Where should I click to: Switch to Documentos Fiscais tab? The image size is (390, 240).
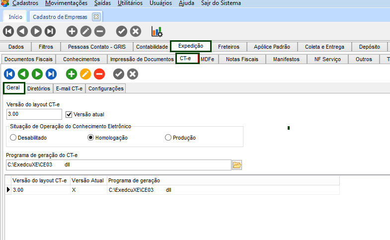click(28, 59)
